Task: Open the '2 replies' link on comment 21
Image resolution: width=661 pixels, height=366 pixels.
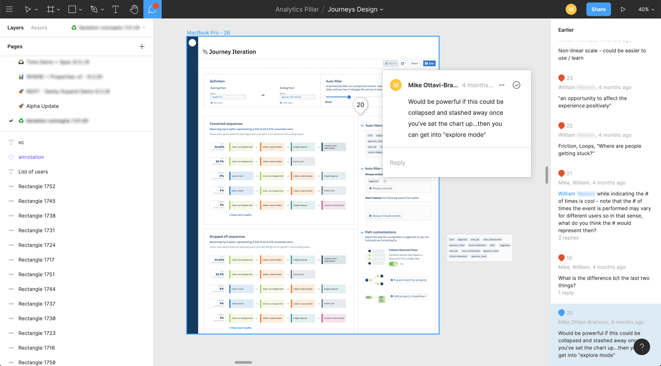Action: tap(568, 238)
